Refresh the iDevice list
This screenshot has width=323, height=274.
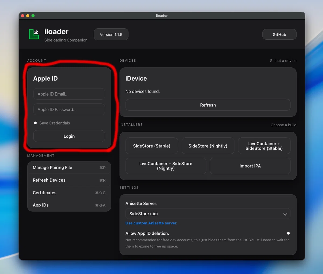pos(208,105)
